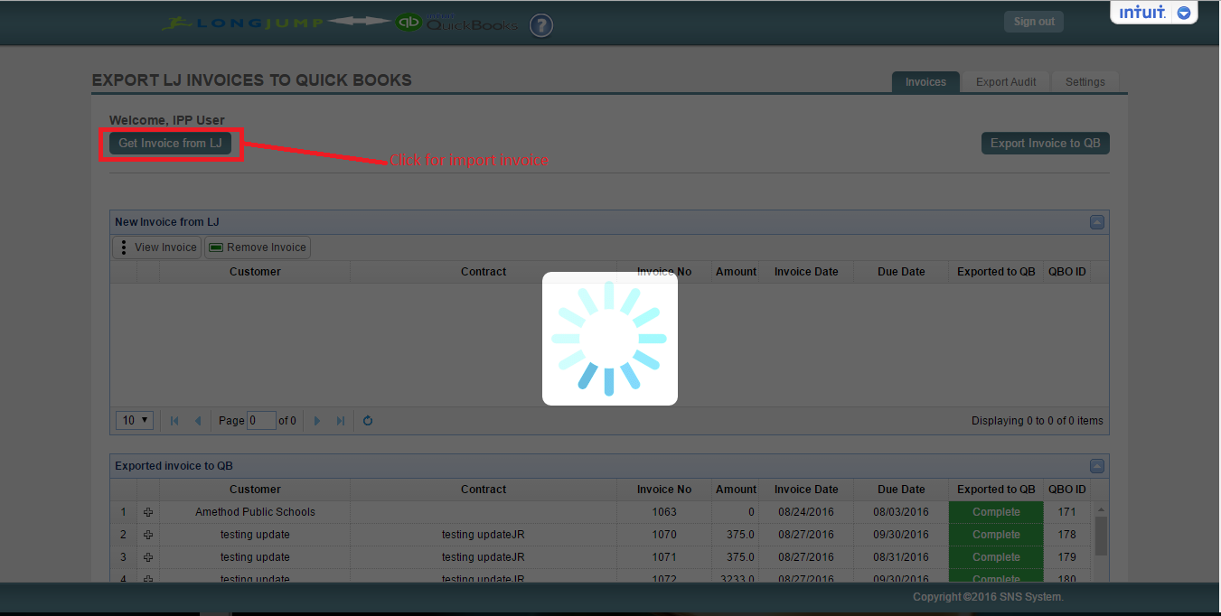Click the exported grid vertical scrollbar

pyautogui.click(x=1100, y=537)
